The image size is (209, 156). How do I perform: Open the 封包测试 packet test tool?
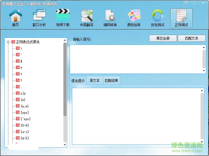tap(157, 18)
